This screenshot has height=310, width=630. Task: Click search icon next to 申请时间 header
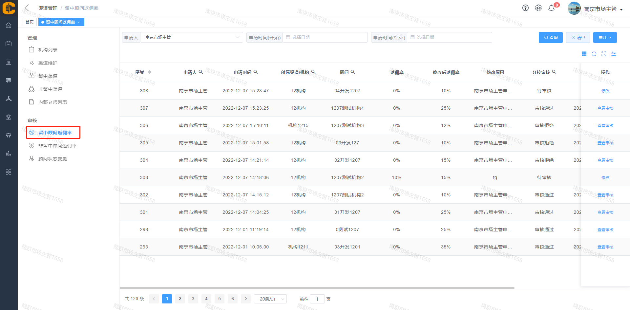pos(256,72)
